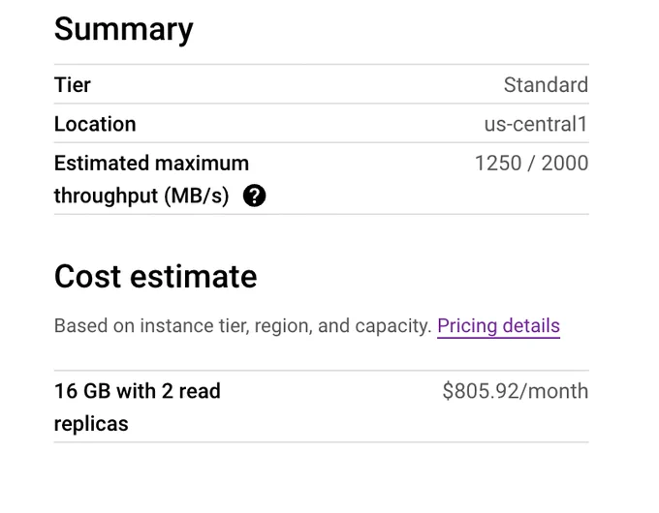Click the word Estimated in throughput label
This screenshot has height=513, width=659.
102,163
